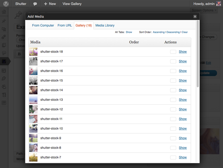Click the Update button behind dialog
This screenshot has width=223, height=168.
tap(208, 73)
